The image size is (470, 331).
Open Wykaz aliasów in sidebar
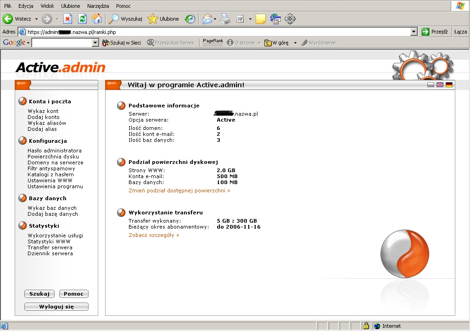coord(47,123)
